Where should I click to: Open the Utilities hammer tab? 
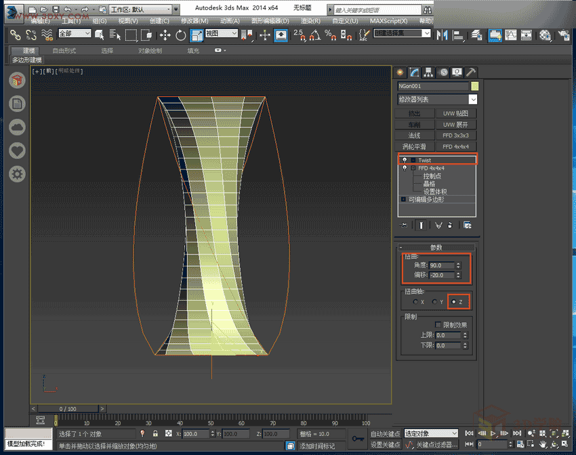point(472,72)
